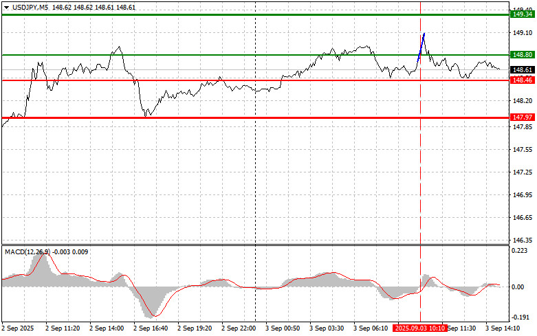Click the 2 Sep 11:20 time axis label

point(63,328)
